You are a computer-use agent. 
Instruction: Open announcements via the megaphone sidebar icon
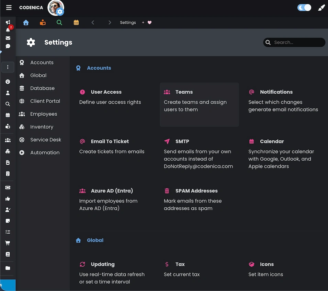tap(8, 22)
